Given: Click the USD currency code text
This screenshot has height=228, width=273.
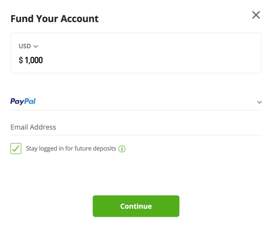Looking at the screenshot, I should click(25, 46).
